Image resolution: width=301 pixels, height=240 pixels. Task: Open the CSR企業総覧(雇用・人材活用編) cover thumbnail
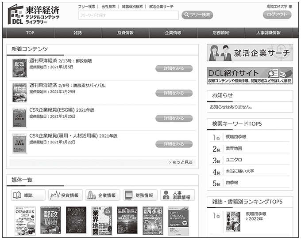19,143
